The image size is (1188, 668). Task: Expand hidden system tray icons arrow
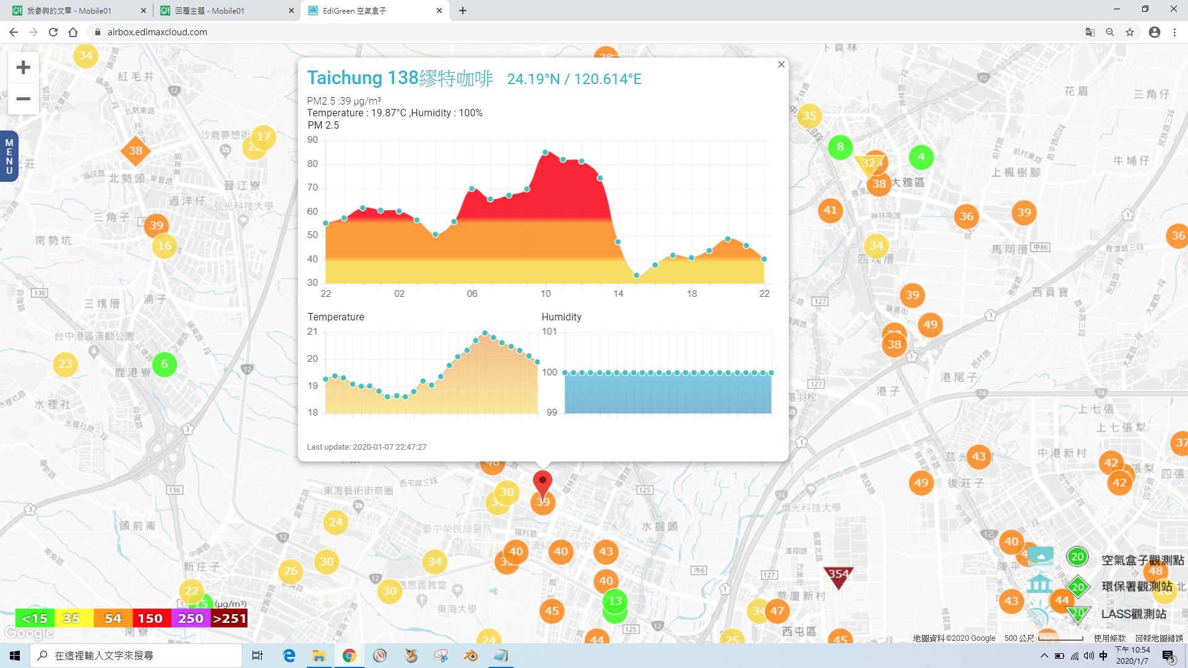click(x=1044, y=656)
